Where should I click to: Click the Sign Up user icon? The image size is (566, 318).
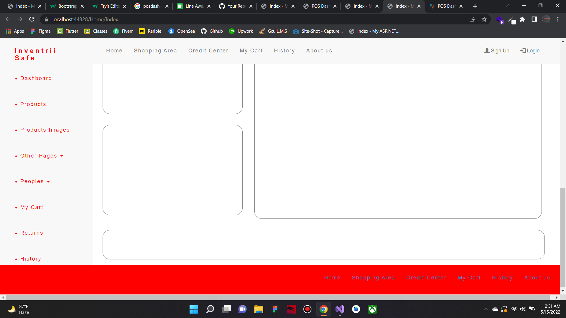pyautogui.click(x=487, y=50)
